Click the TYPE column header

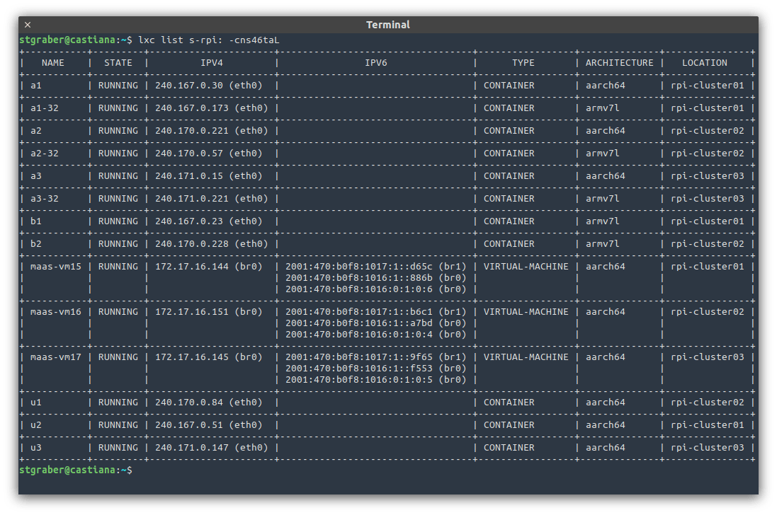tap(523, 63)
